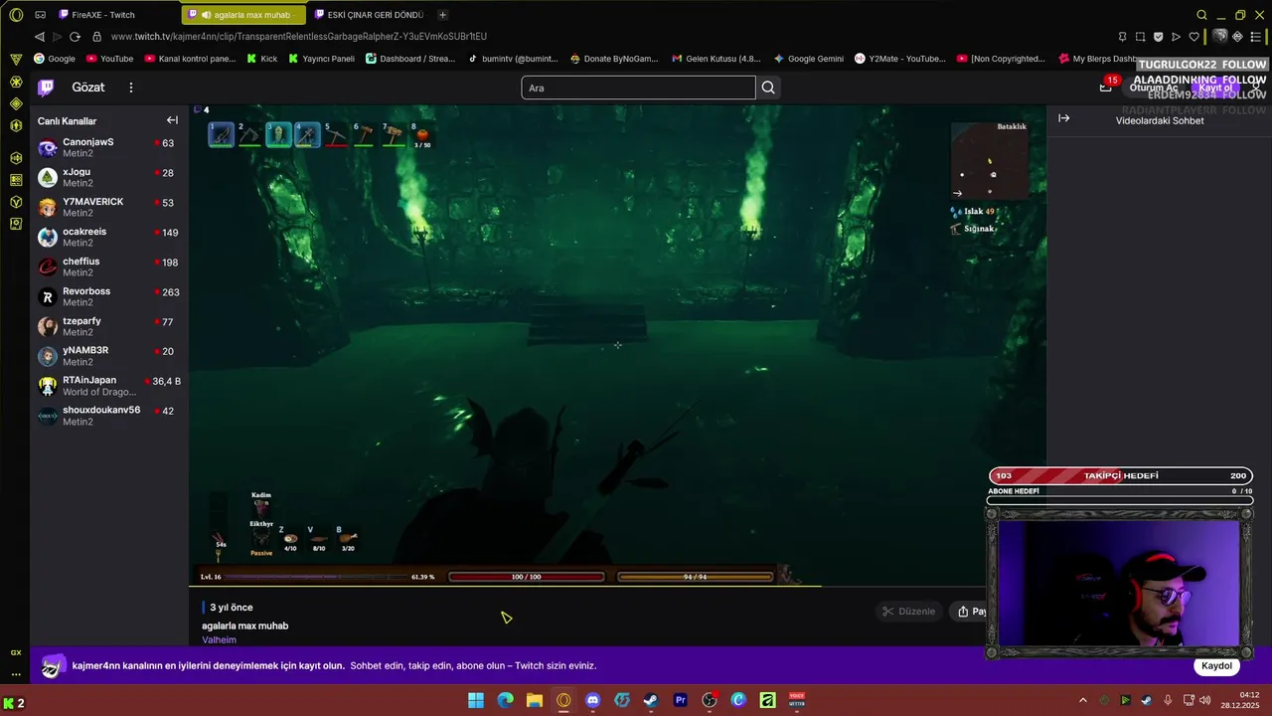Open cheffius channel in sidebar

[107, 267]
